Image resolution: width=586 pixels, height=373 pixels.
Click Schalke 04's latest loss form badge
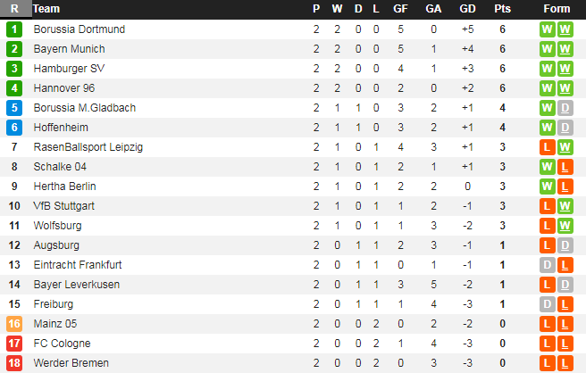coord(565,167)
